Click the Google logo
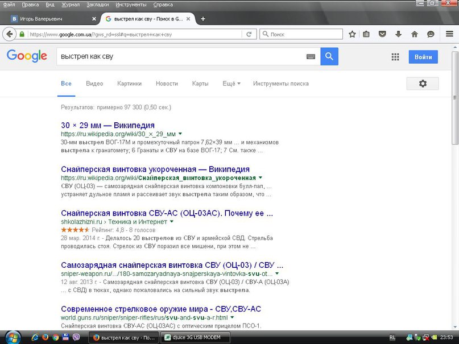Viewport: 459px width, 344px height. click(x=27, y=56)
